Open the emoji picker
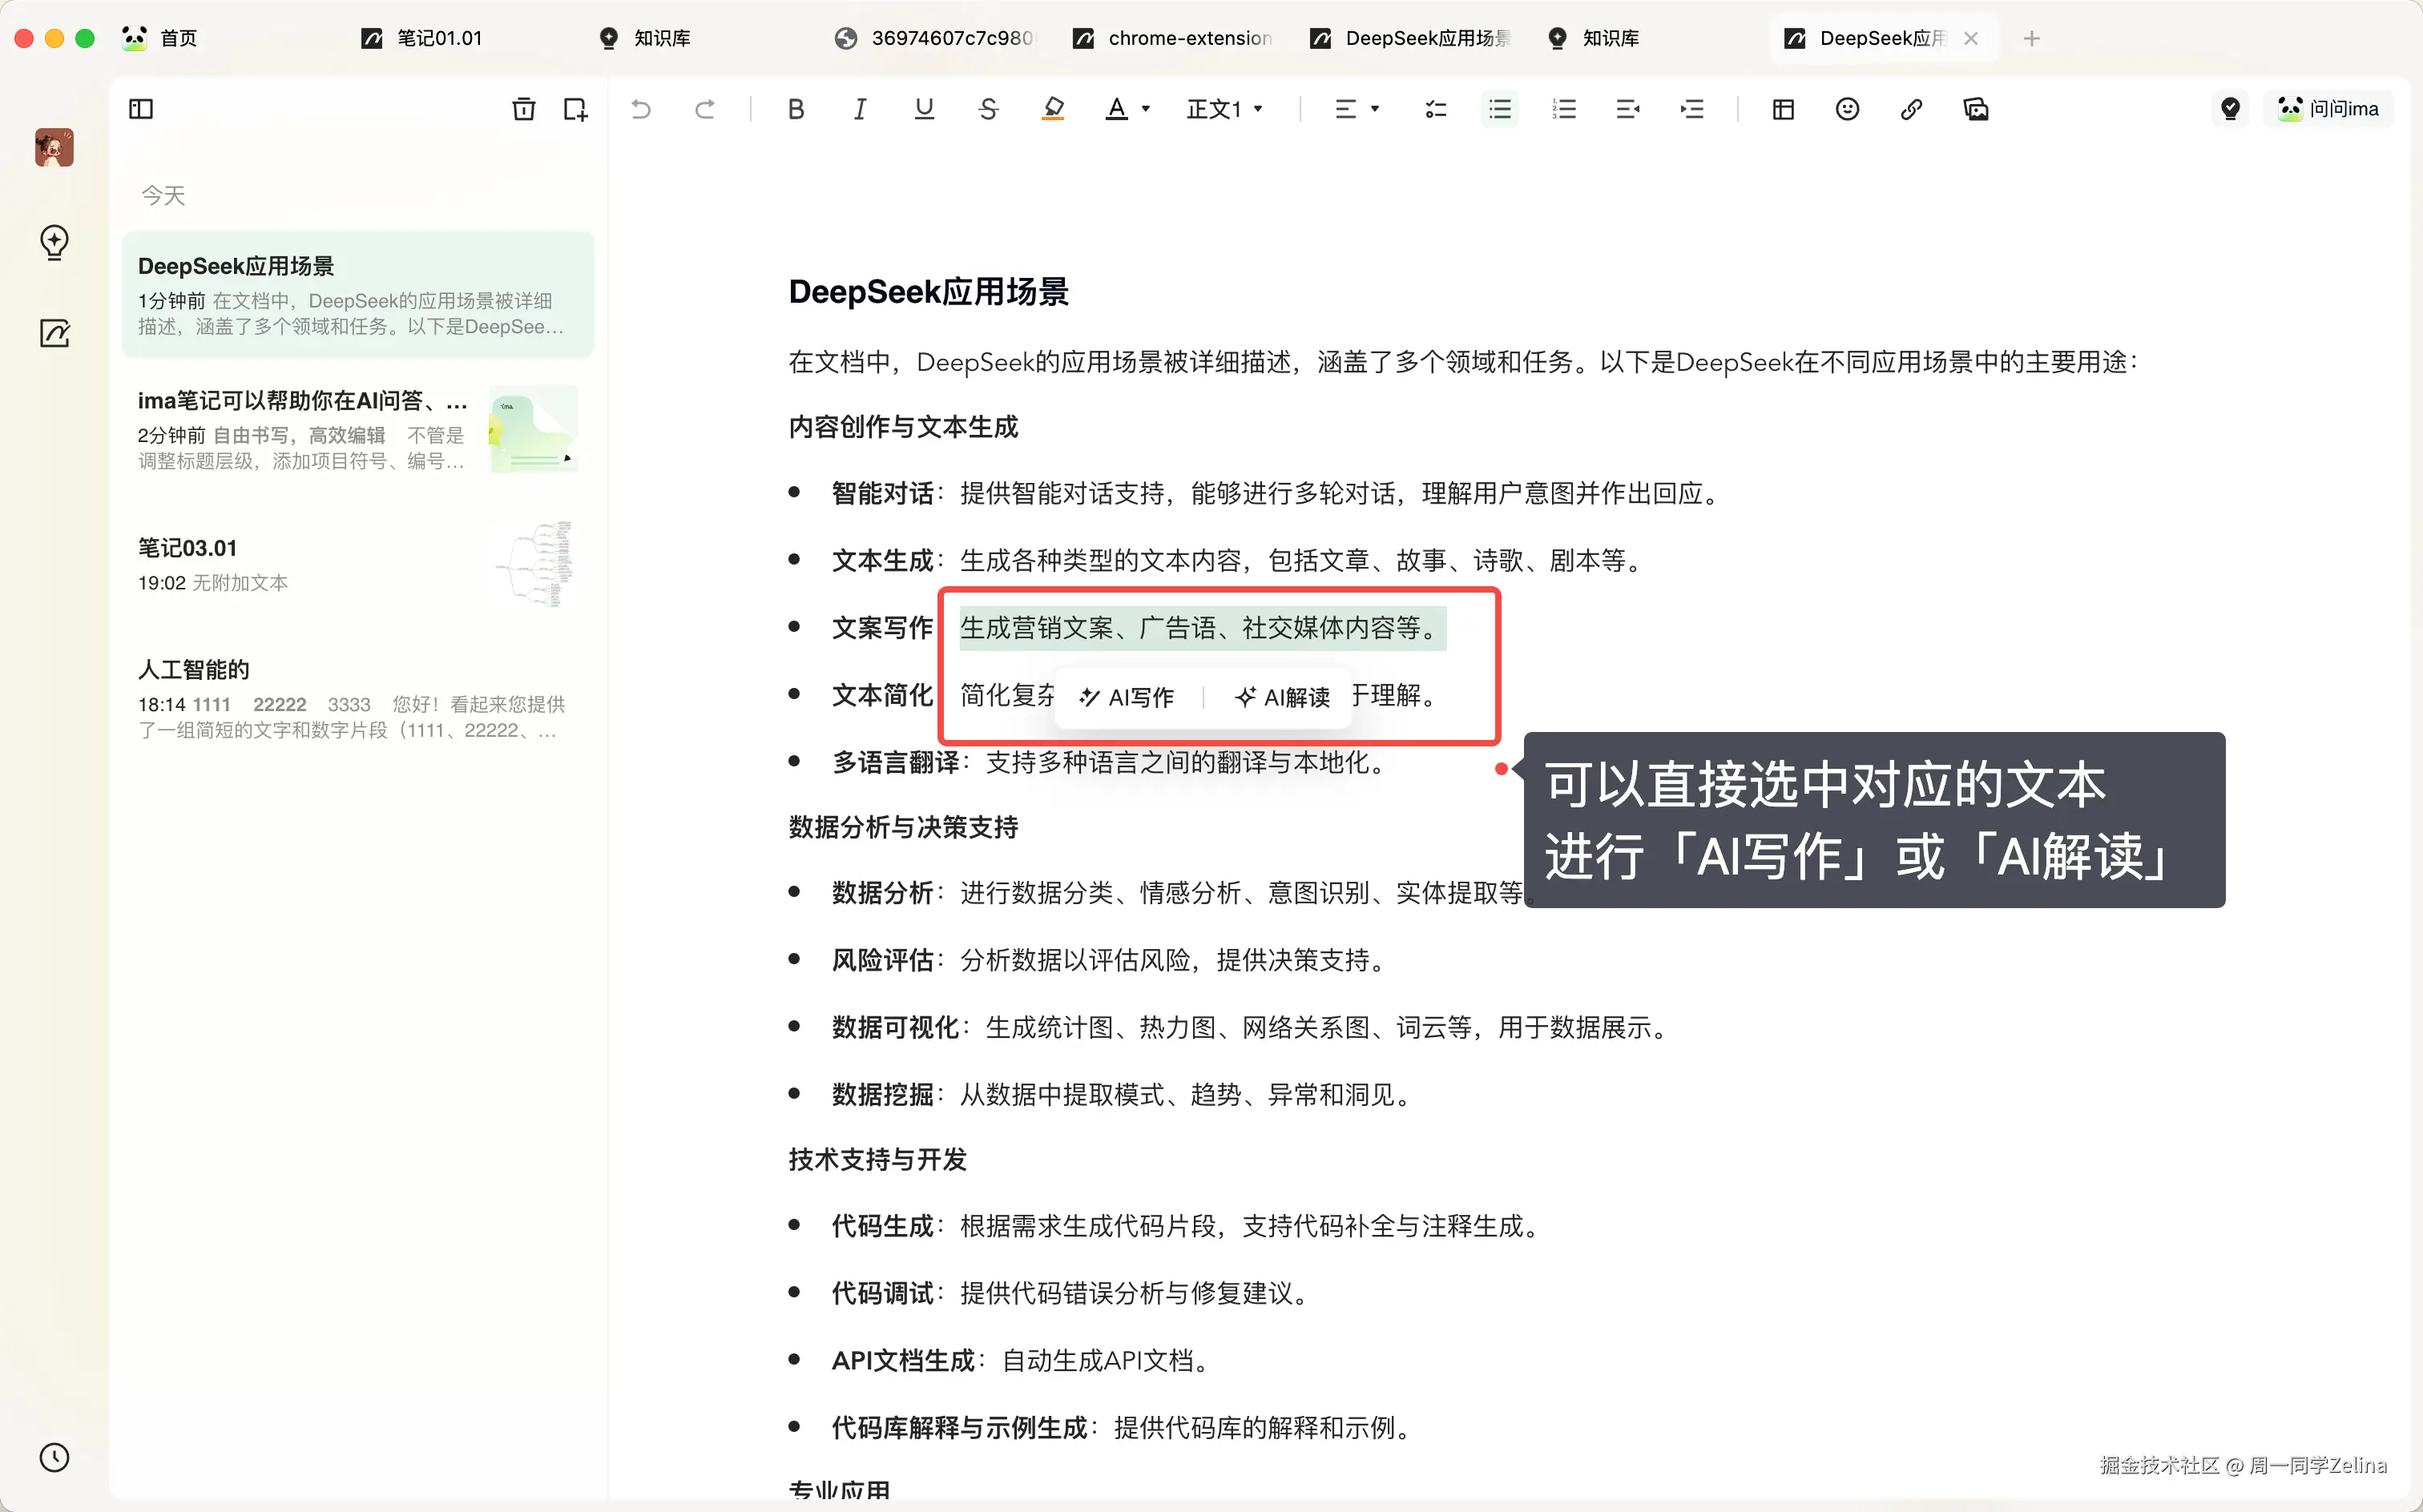The width and height of the screenshot is (2423, 1512). (1846, 109)
